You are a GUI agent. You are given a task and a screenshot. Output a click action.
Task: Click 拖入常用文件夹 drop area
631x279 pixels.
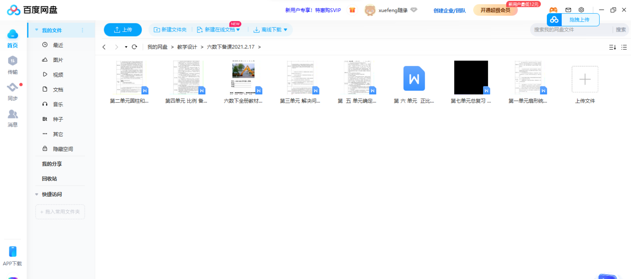click(60, 212)
